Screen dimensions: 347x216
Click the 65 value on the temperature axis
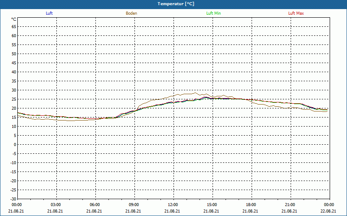[x=14, y=27]
